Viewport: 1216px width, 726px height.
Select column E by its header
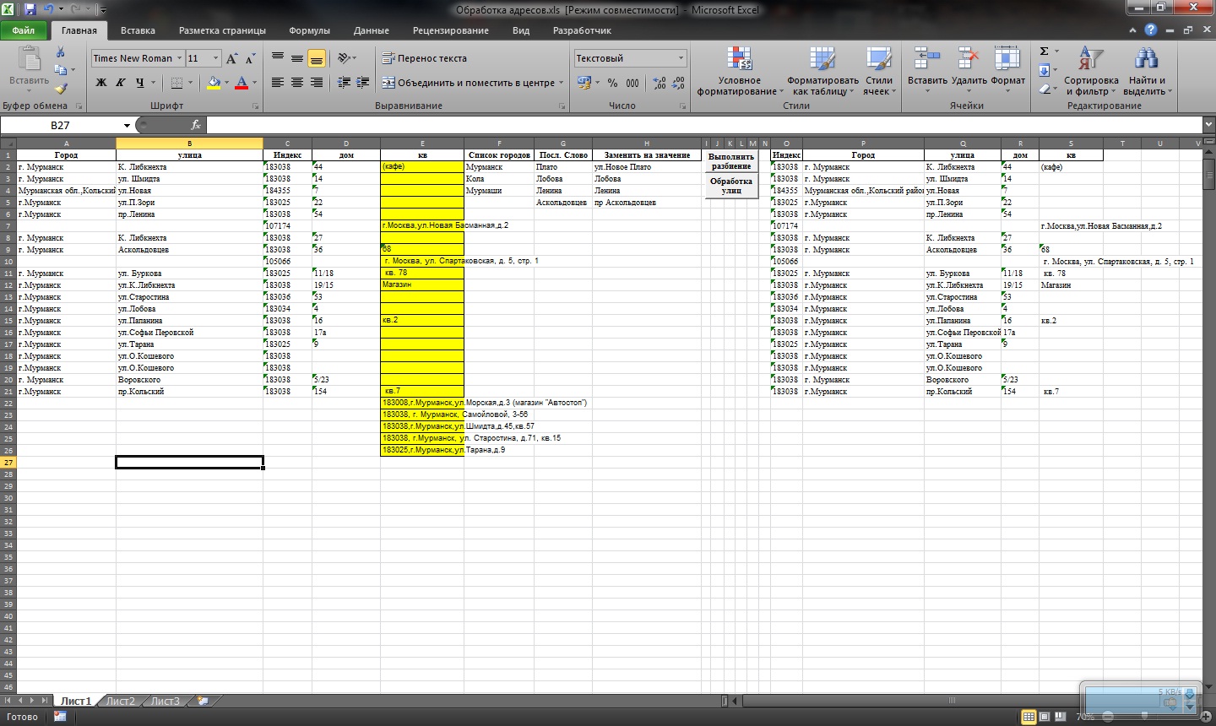coord(422,144)
